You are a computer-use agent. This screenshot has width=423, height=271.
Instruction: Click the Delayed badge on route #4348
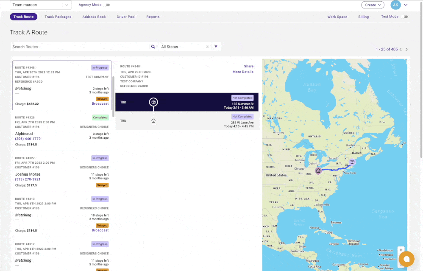point(102,99)
